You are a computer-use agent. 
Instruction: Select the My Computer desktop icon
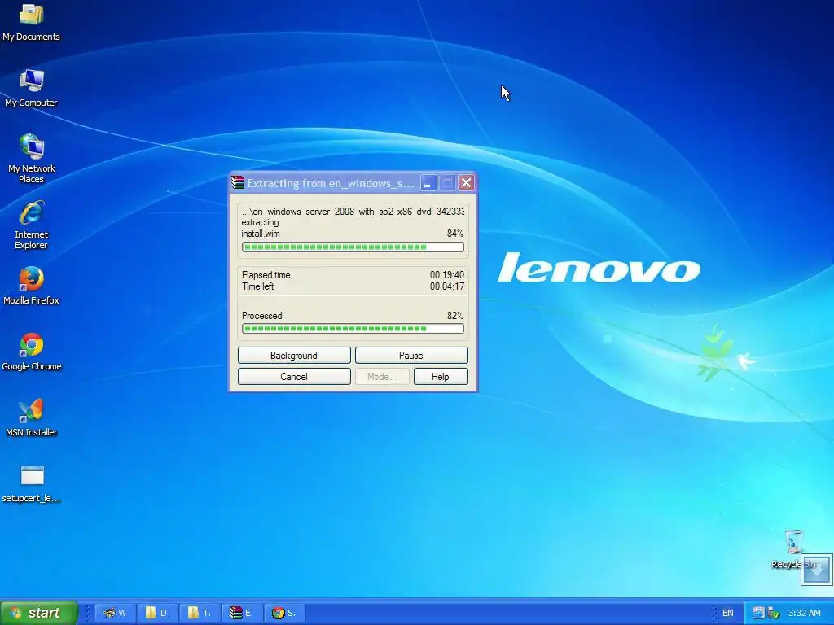point(32,88)
